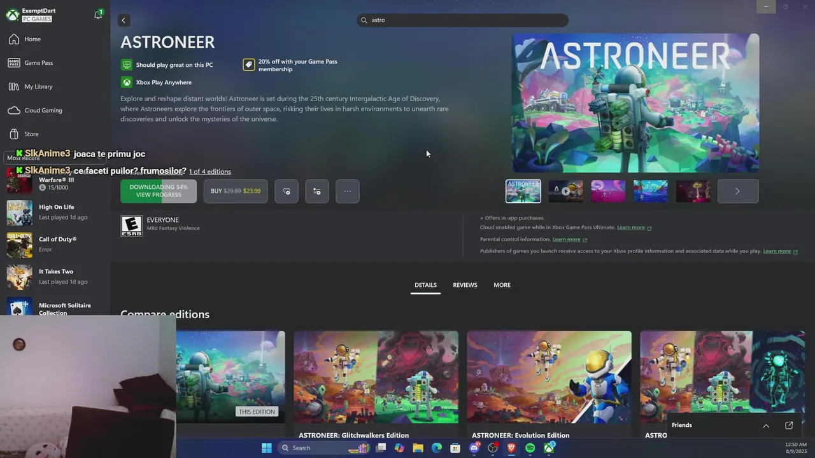The image size is (815, 458).
Task: Open Copilot from the taskbar
Action: click(399, 448)
